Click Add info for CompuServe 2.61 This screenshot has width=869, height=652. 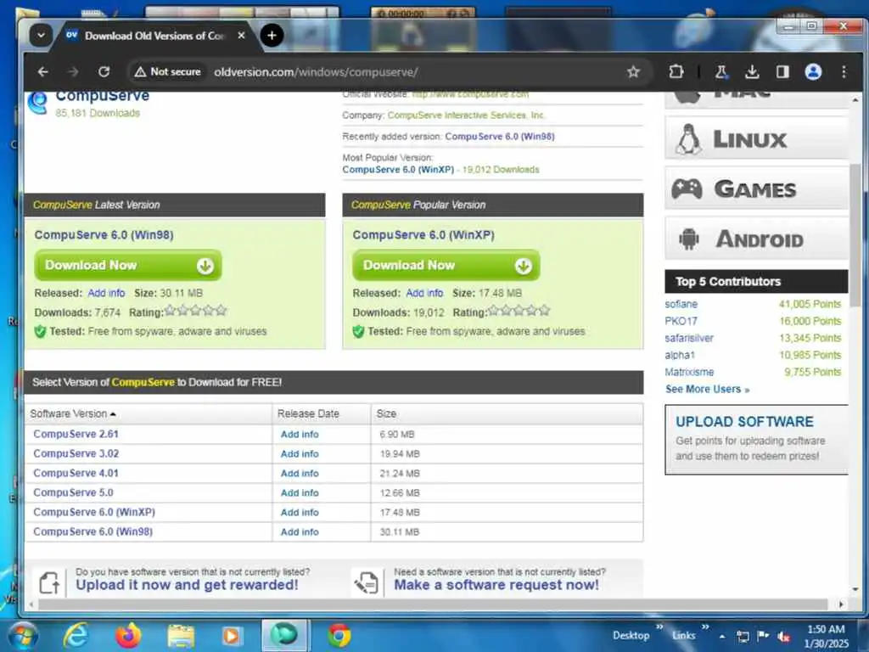300,434
